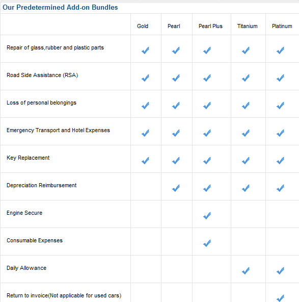This screenshot has width=299, height=302.
Task: Click Titanium checkmark for Loss of personal belongings
Action: tap(246, 106)
